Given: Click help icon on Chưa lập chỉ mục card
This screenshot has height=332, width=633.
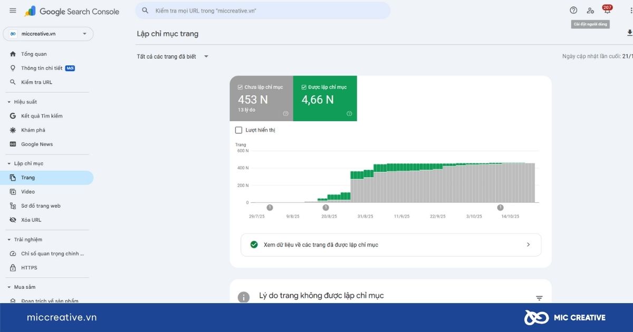Looking at the screenshot, I should coord(285,113).
